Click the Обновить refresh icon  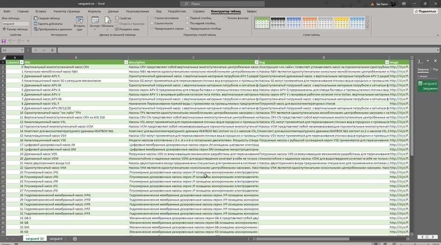coord(108,20)
